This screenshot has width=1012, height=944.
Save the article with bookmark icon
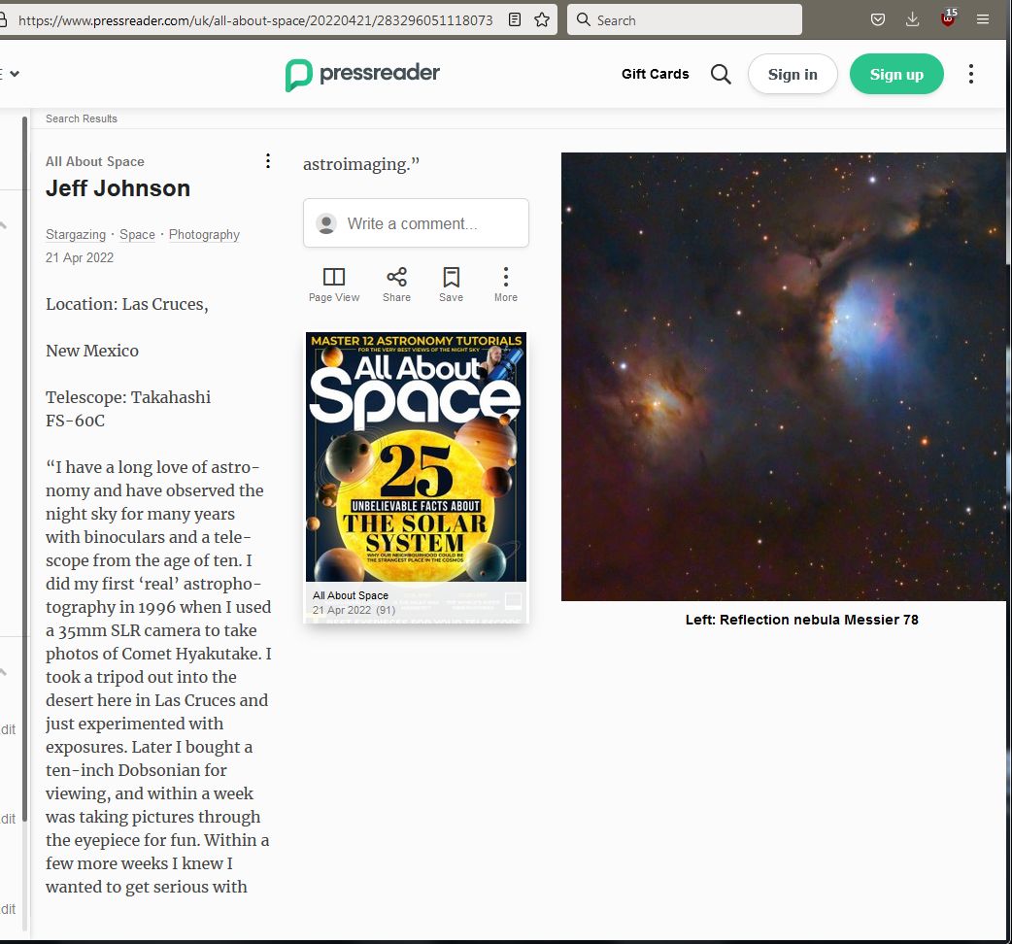[451, 285]
